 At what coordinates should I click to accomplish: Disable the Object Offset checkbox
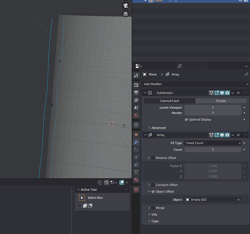(153, 192)
